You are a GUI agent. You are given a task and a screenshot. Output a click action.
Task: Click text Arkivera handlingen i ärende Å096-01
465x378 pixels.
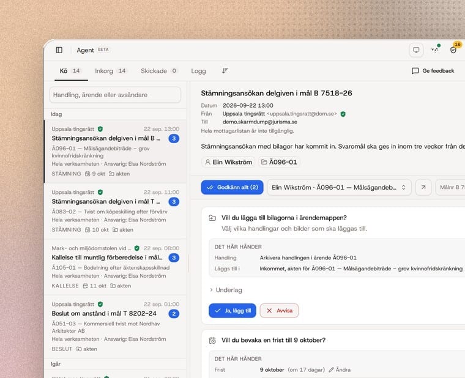click(308, 258)
